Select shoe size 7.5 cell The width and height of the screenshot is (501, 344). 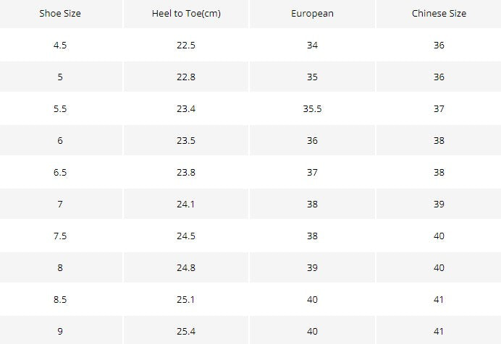pyautogui.click(x=60, y=236)
